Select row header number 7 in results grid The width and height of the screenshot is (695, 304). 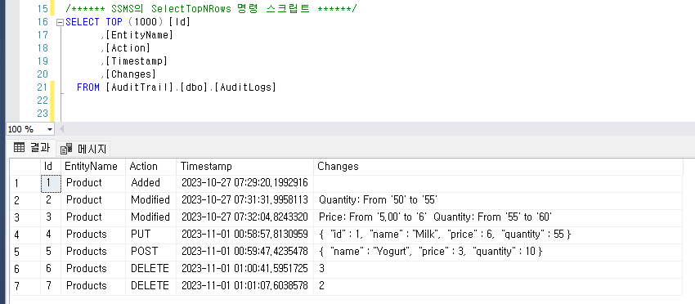pyautogui.click(x=25, y=286)
